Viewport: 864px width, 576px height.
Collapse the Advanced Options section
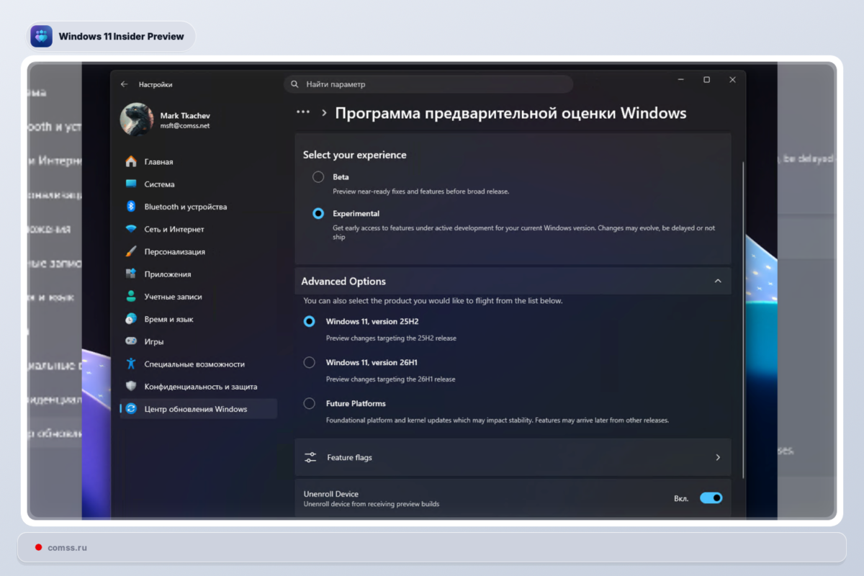717,281
